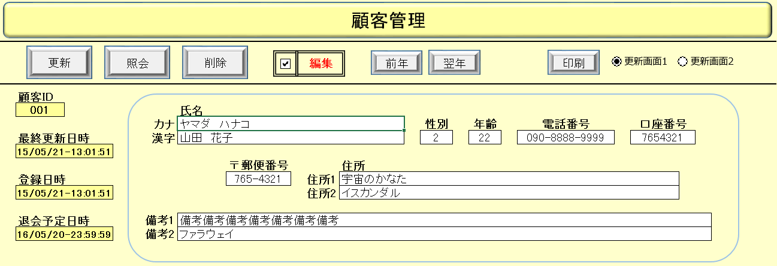
Task: Select the 口座番号 field
Action: [x=663, y=138]
